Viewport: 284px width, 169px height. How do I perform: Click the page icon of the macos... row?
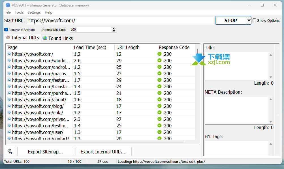click(x=9, y=73)
